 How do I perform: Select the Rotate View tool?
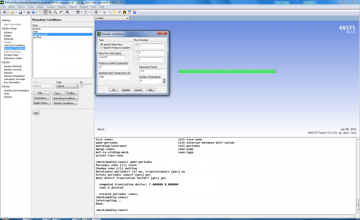40,12
